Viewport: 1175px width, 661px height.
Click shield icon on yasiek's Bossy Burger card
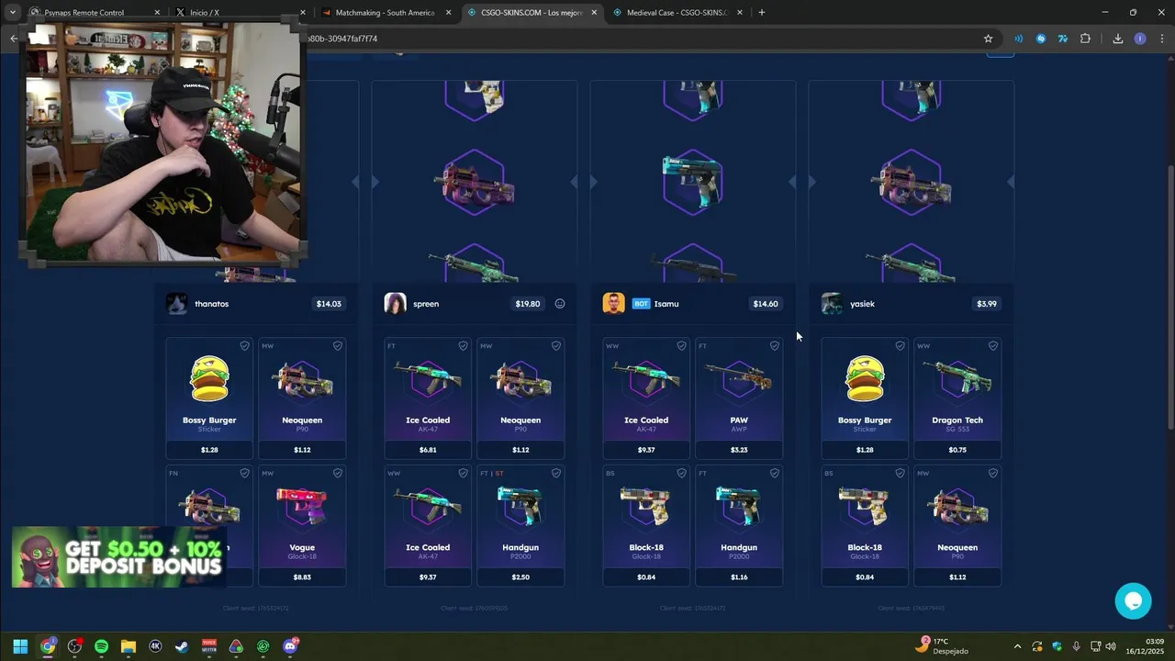[901, 346]
